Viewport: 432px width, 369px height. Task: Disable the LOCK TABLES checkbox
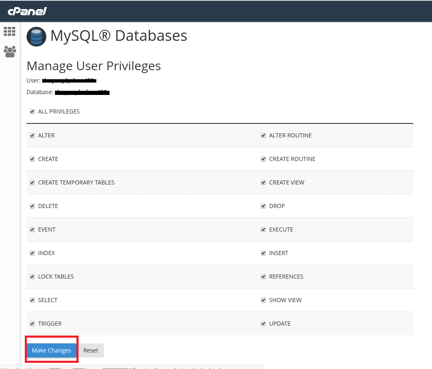point(32,277)
